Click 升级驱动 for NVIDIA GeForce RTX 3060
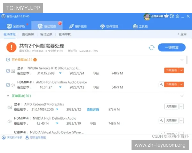This screenshot has width=192, height=153. pos(172,70)
